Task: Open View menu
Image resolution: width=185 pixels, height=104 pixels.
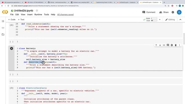Action: pyautogui.click(x=23, y=14)
